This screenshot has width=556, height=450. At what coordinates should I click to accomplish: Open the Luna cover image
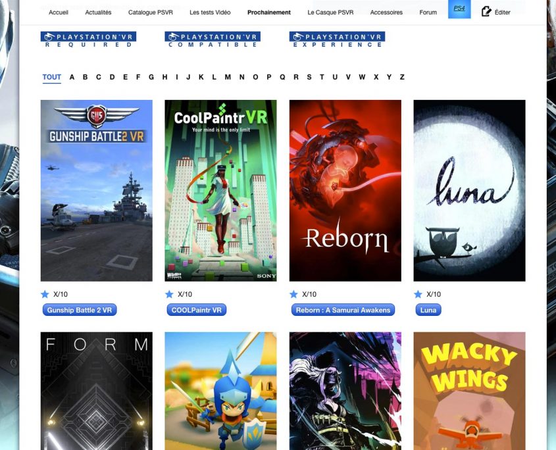click(470, 191)
